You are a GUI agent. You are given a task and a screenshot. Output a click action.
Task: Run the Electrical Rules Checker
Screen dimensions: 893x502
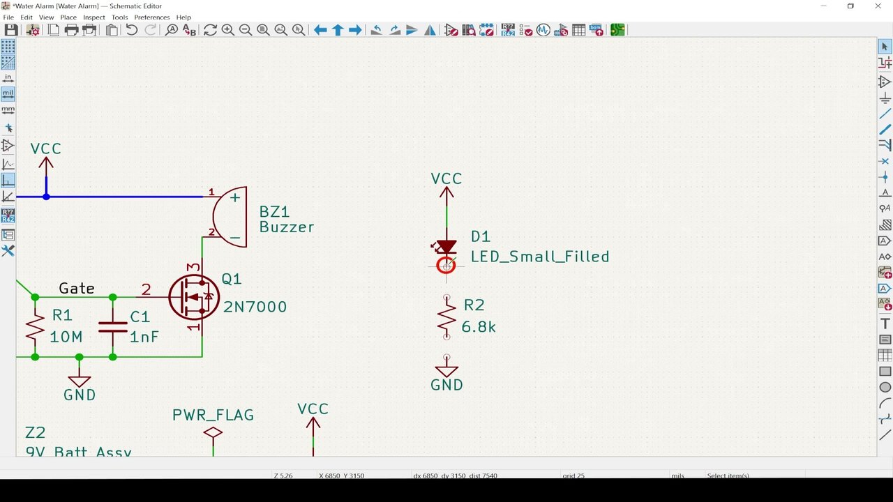pos(525,30)
